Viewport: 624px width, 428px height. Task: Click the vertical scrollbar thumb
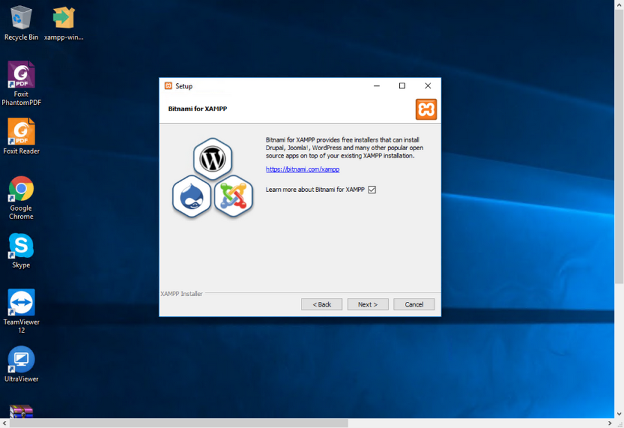619,146
